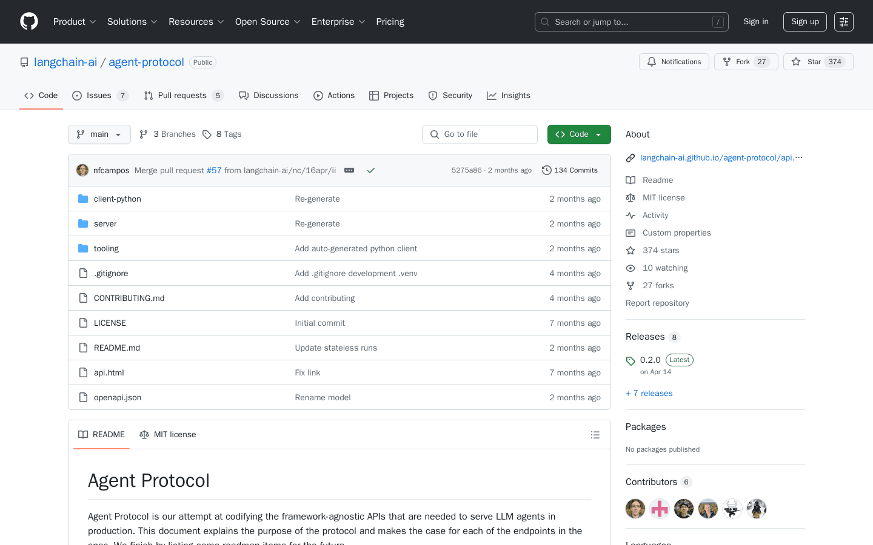View commit history via the clock icon
Screen dimensions: 873x545
(x=547, y=170)
